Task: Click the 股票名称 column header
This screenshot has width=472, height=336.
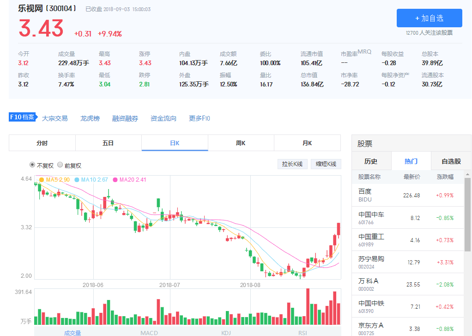Action: [x=369, y=177]
